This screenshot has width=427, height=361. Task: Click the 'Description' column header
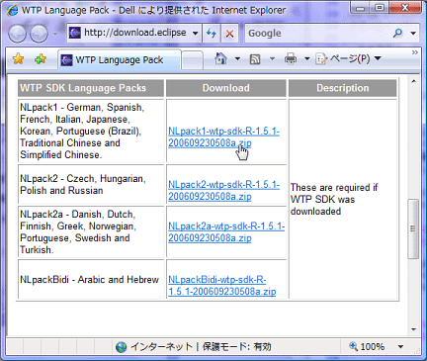click(343, 88)
